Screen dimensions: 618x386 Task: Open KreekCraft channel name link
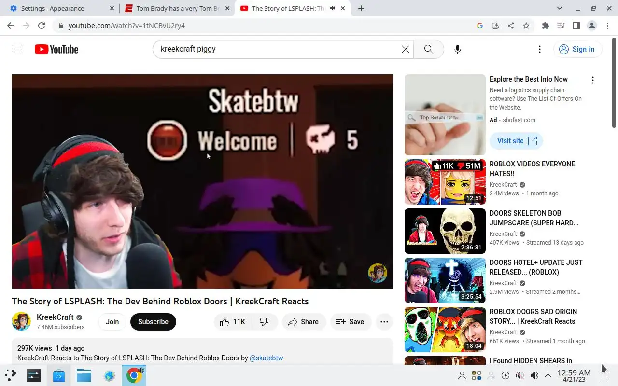pos(55,317)
